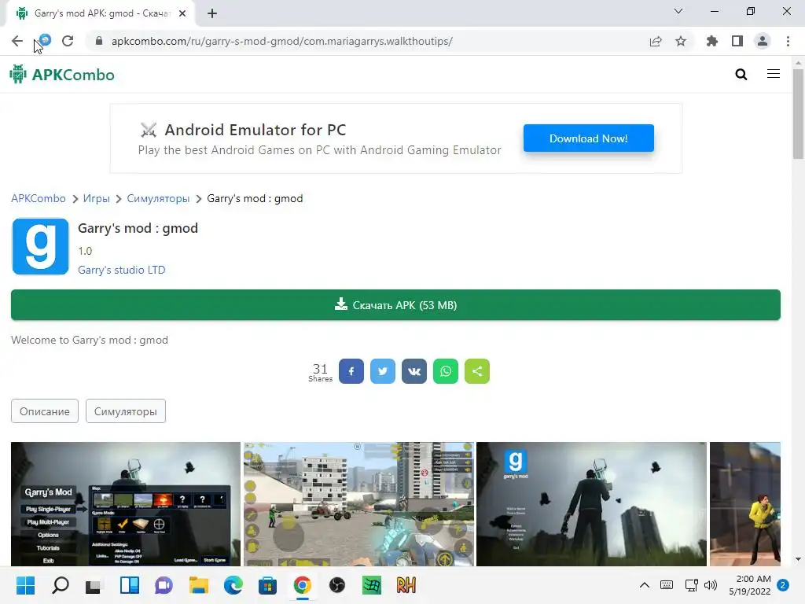Screen dimensions: 805x604
Task: Open the APKCombo breadcrumb link
Action: coord(39,198)
